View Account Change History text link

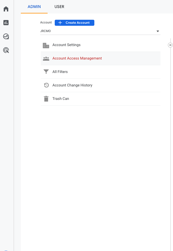(x=72, y=85)
